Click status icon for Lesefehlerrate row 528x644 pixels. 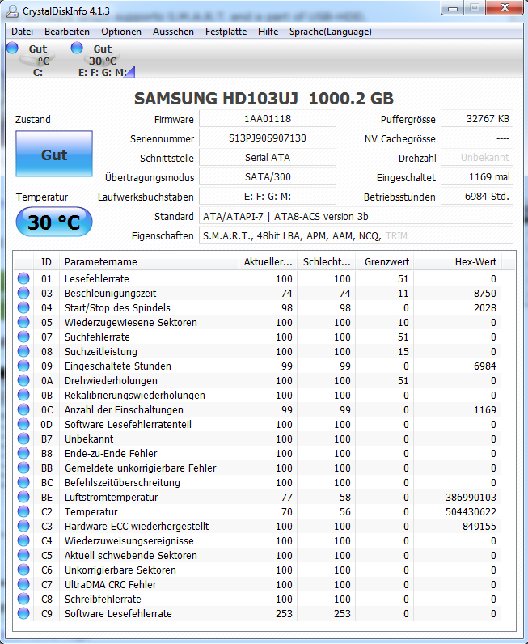tap(23, 278)
